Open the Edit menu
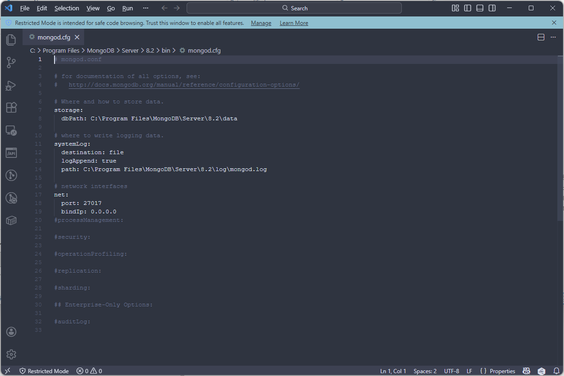The height and width of the screenshot is (376, 564). 42,8
